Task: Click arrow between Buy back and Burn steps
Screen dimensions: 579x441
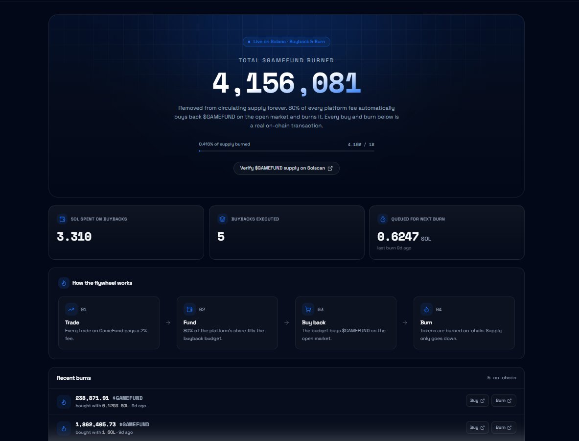Action: click(405, 323)
